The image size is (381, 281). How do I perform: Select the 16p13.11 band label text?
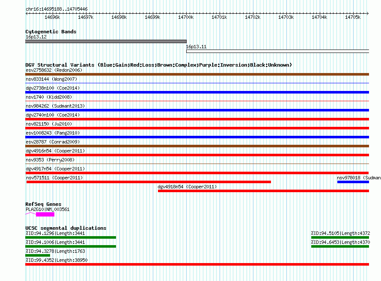[x=196, y=47]
